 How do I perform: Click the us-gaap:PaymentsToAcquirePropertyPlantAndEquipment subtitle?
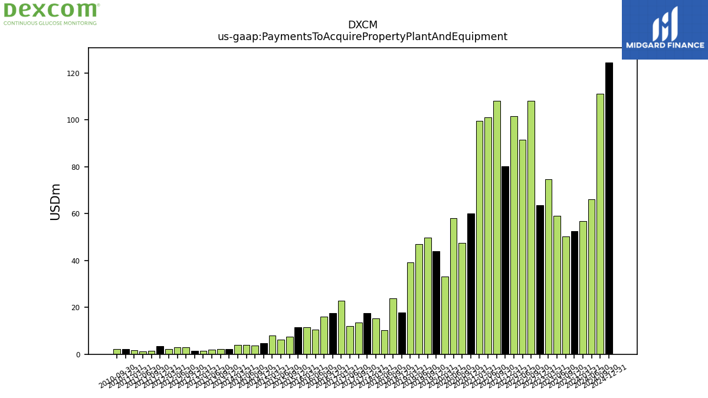362,37
